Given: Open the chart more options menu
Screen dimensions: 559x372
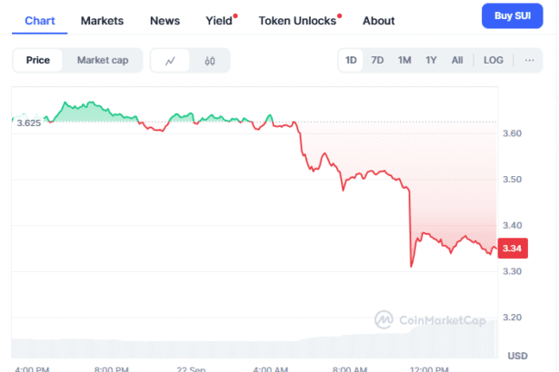Looking at the screenshot, I should pyautogui.click(x=529, y=60).
